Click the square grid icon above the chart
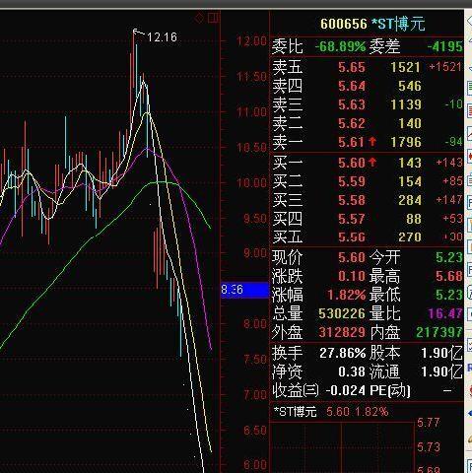Image resolution: width=472 pixels, height=473 pixels. click(213, 18)
